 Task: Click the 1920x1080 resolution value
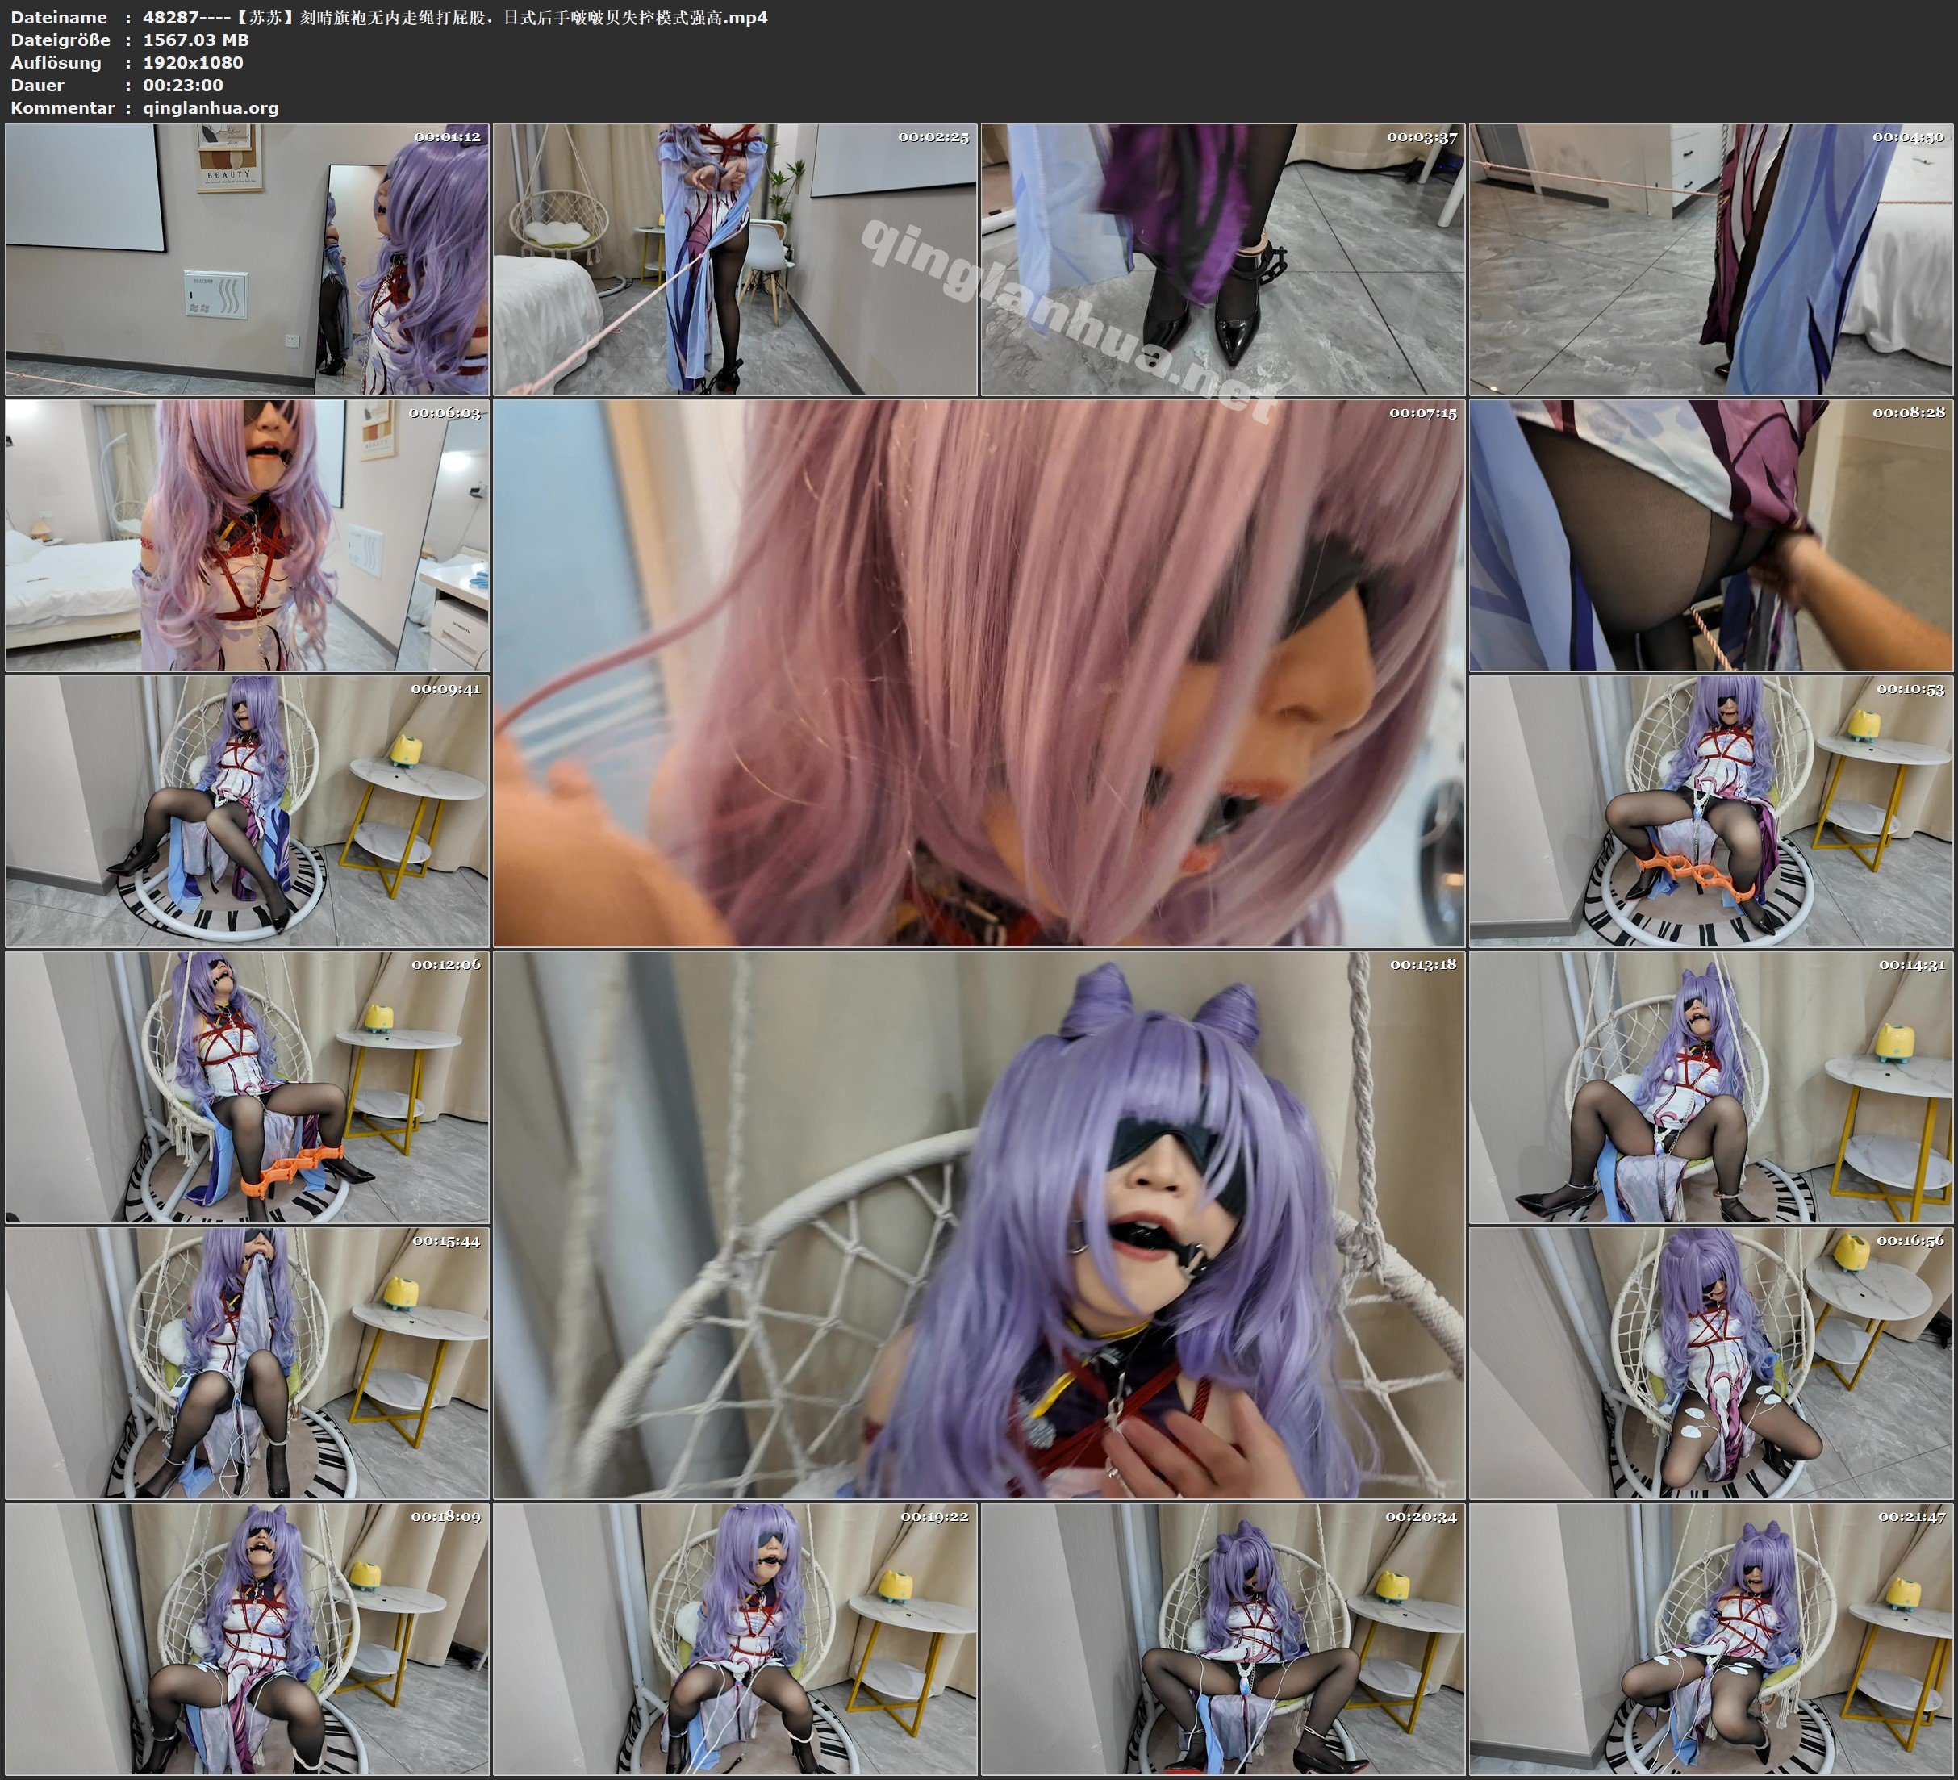tap(192, 62)
